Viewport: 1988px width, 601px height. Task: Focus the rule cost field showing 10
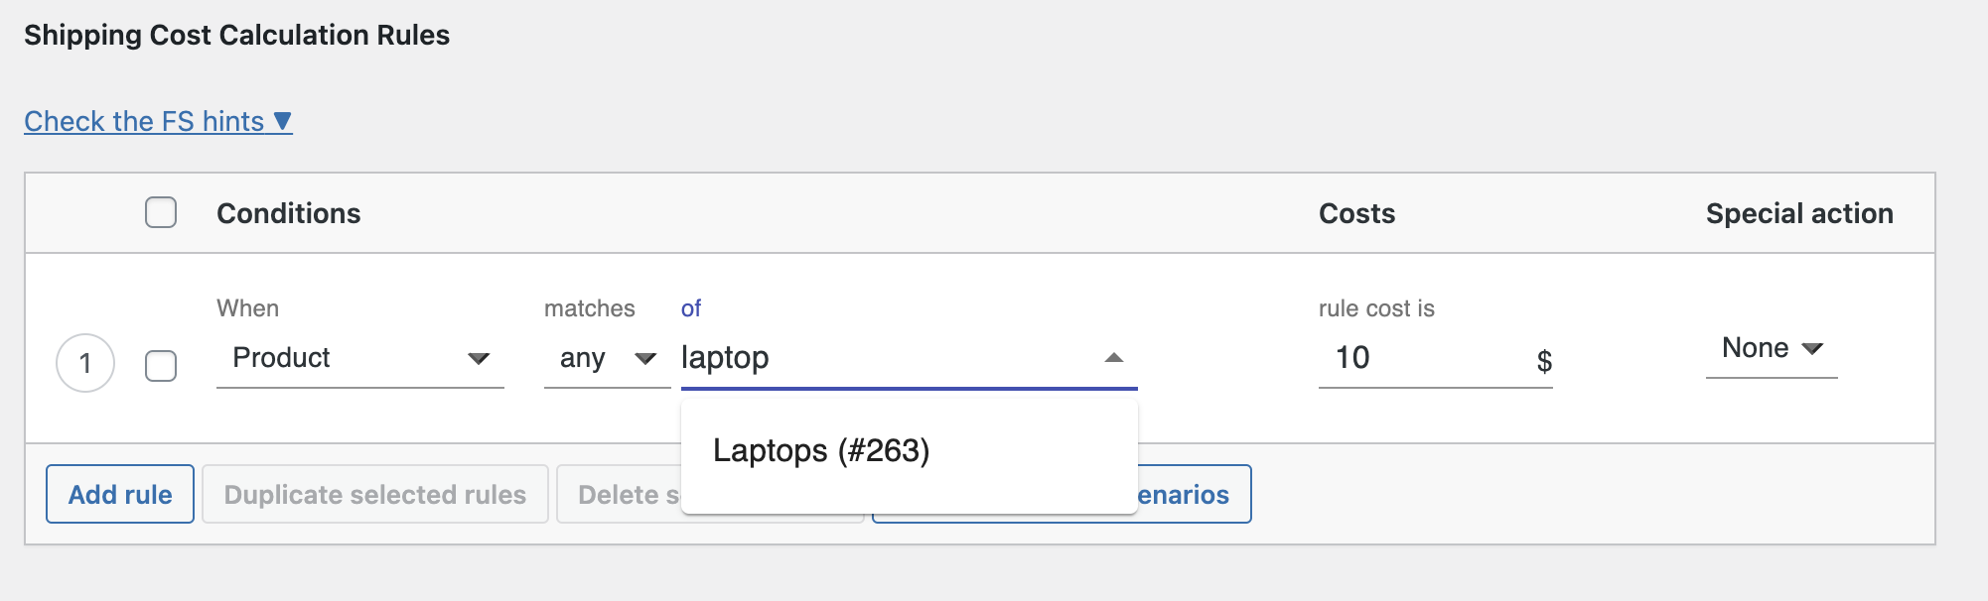tap(1420, 358)
